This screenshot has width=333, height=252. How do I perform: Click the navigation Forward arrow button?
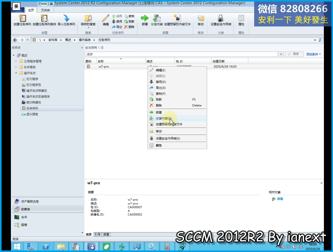coord(22,40)
